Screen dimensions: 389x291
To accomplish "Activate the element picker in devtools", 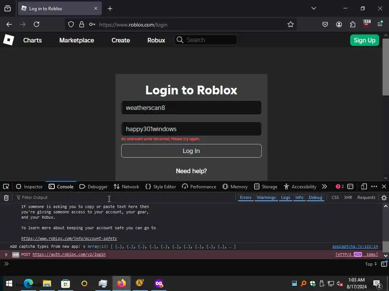I will (6, 186).
